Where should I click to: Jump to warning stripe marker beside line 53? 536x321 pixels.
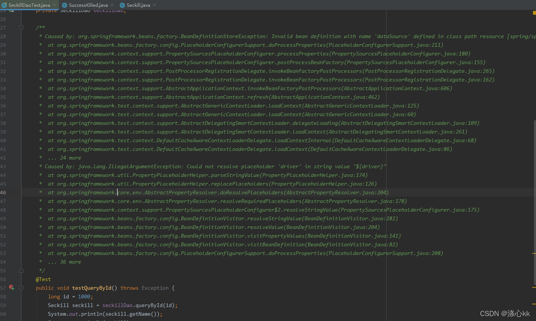[534, 253]
